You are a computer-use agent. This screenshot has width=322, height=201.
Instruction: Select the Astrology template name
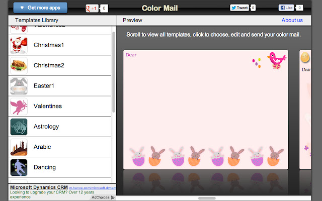point(46,127)
